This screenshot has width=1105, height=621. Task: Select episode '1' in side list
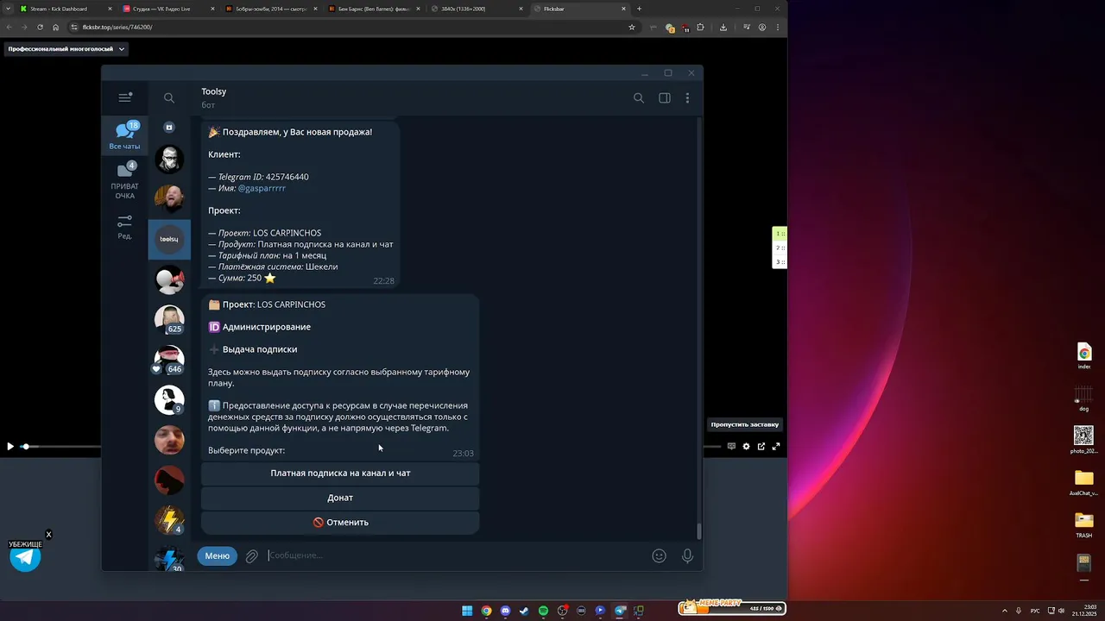coord(780,234)
